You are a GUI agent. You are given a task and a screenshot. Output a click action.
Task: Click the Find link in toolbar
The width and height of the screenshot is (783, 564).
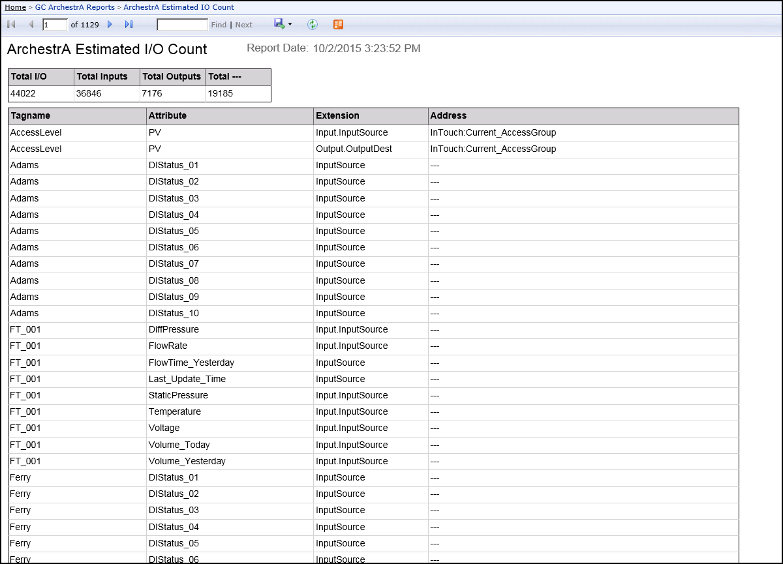219,25
